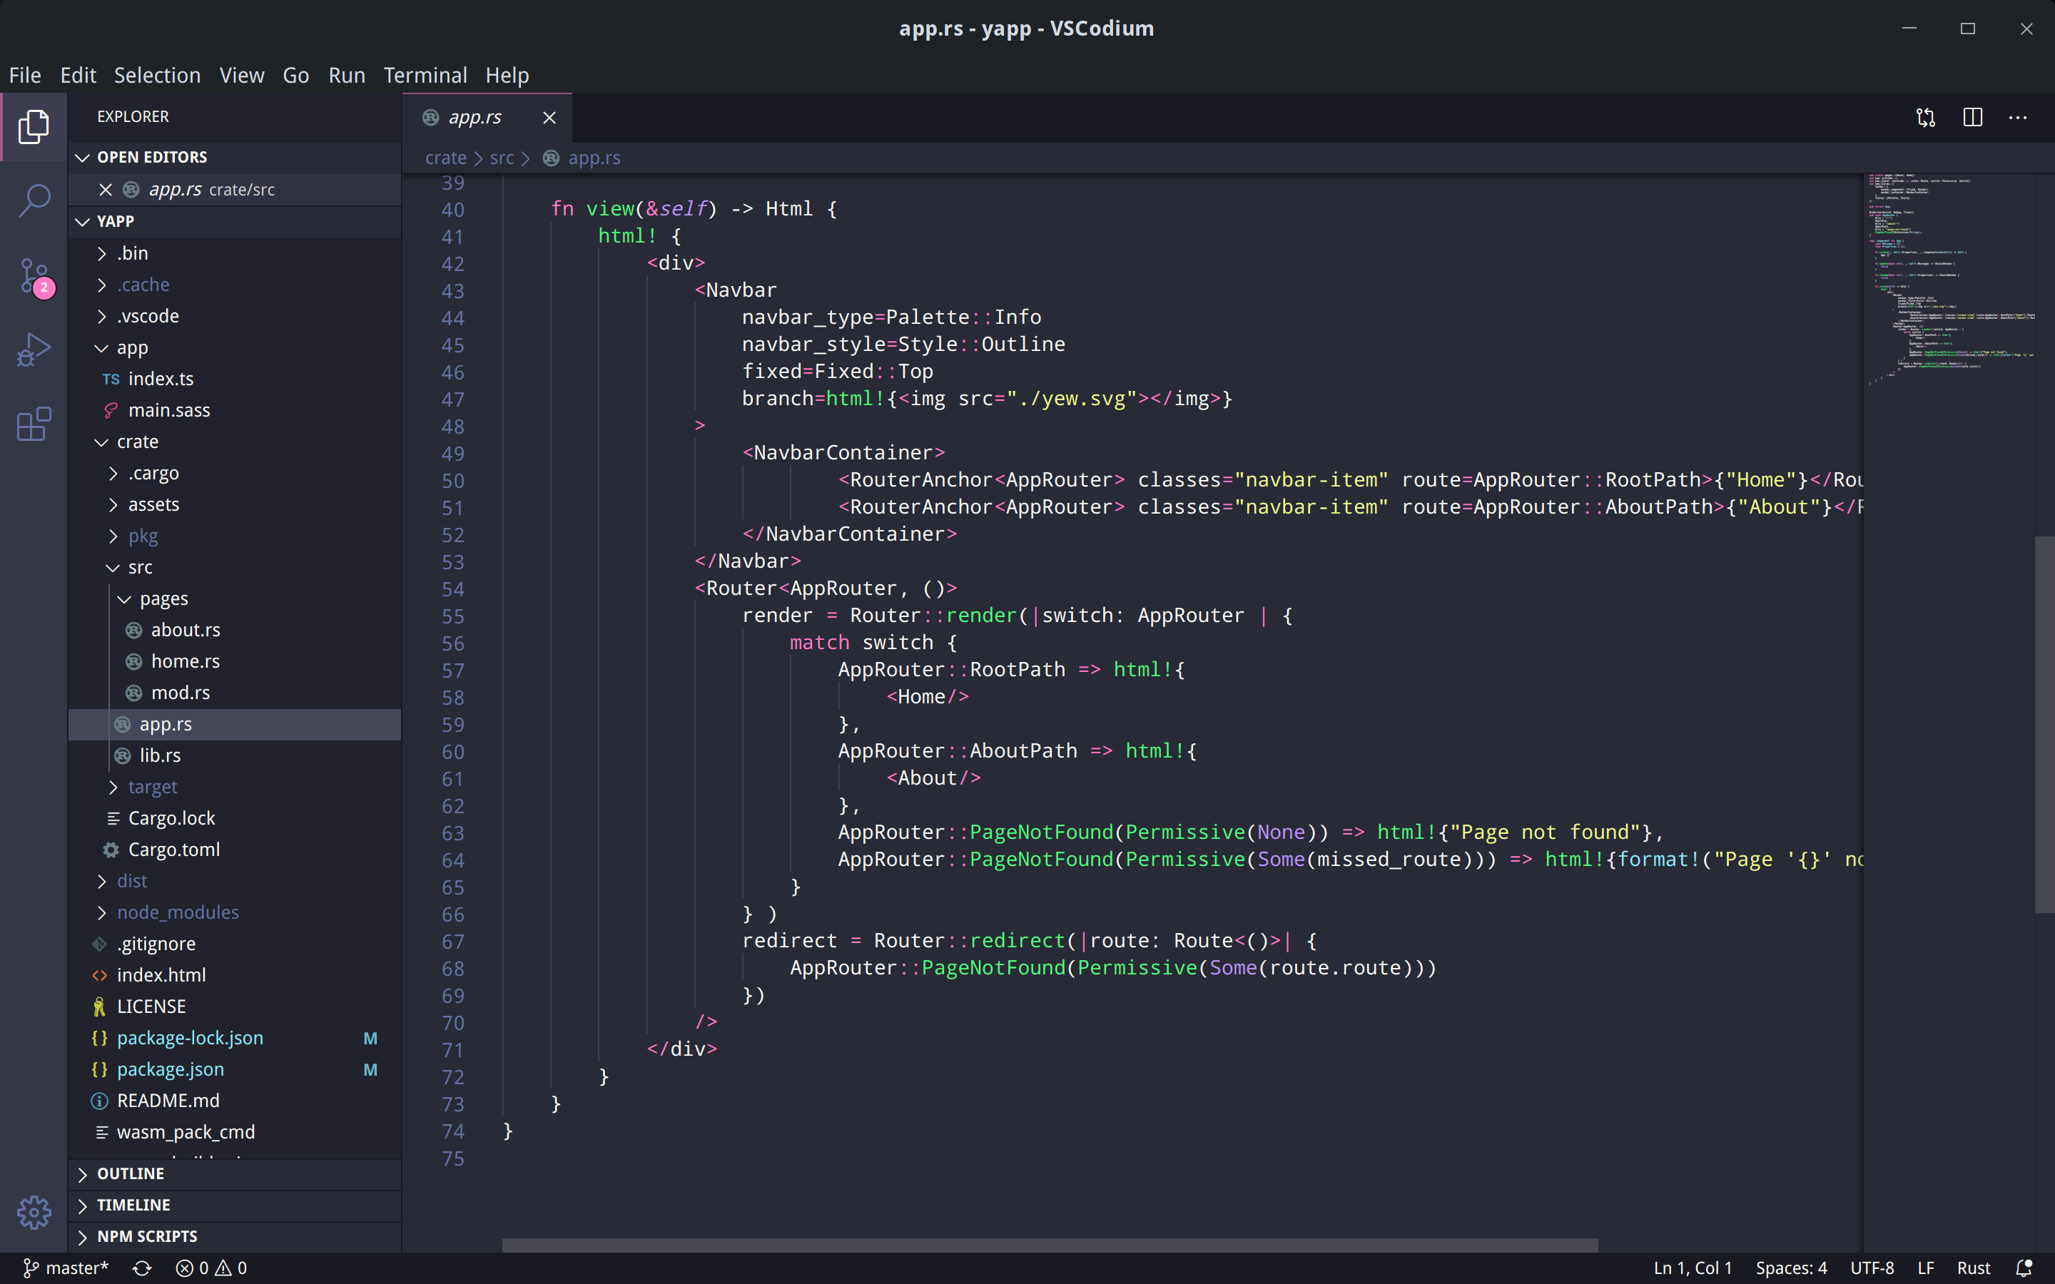Screen dimensions: 2055x1284
Task: Click the errors and warnings counter
Action: 211,1268
